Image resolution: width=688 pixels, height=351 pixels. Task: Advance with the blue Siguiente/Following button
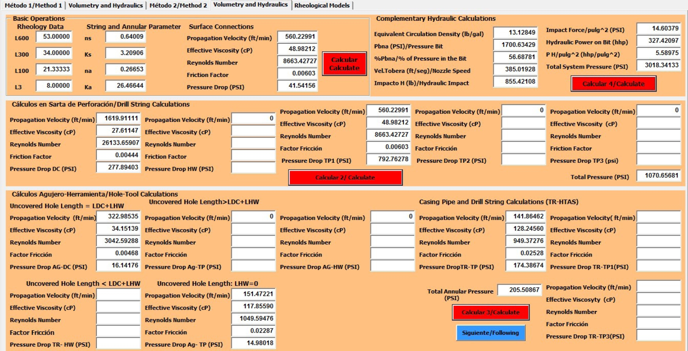[490, 333]
